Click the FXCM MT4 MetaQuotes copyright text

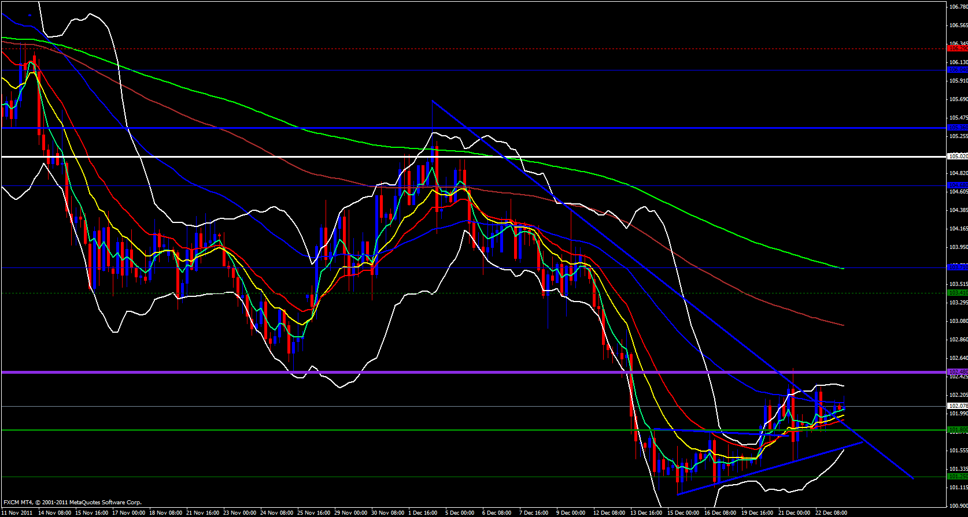72,503
